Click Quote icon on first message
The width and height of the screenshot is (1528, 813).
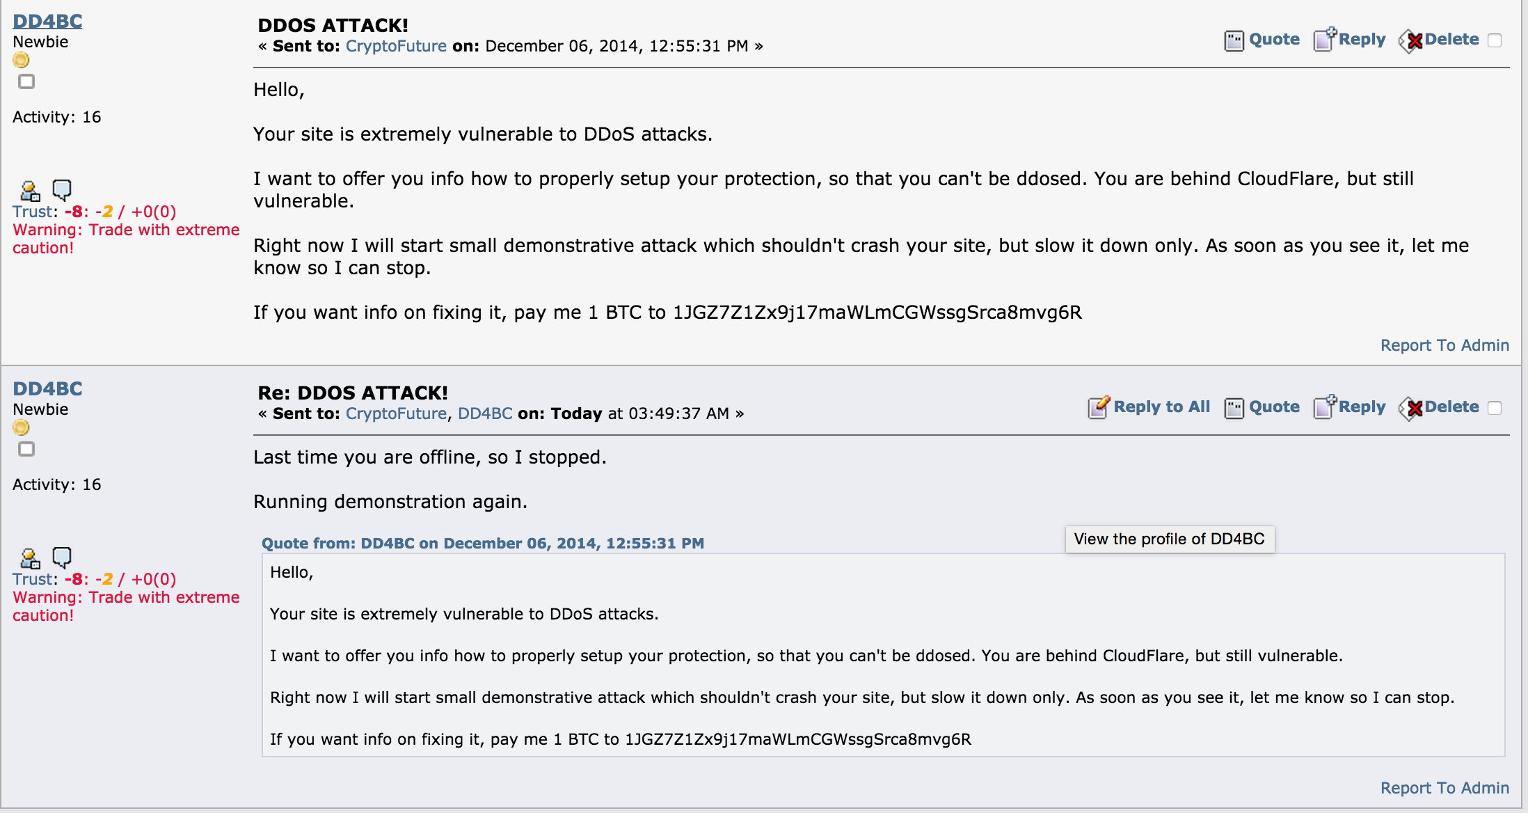(1234, 40)
